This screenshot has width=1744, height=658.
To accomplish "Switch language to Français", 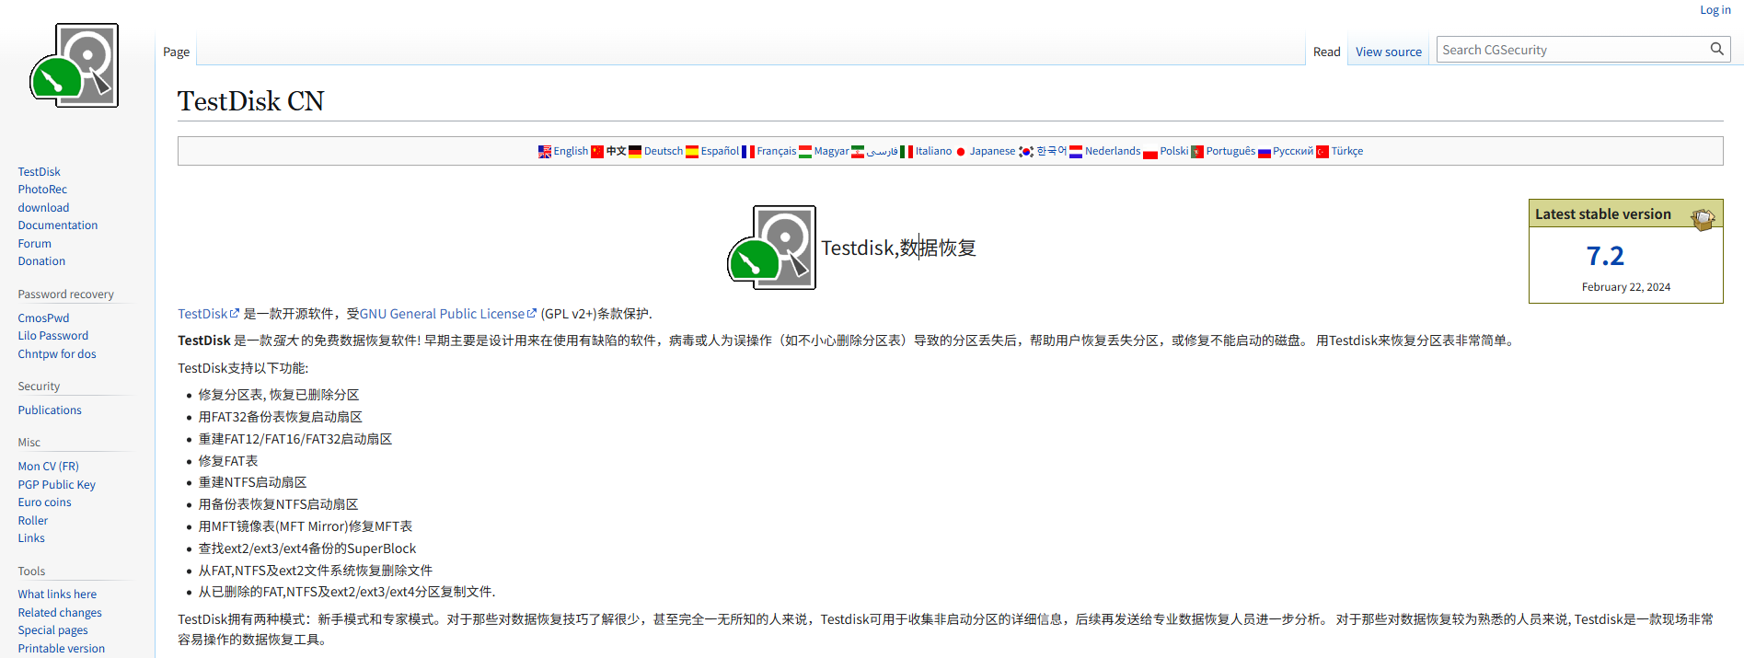I will [777, 151].
